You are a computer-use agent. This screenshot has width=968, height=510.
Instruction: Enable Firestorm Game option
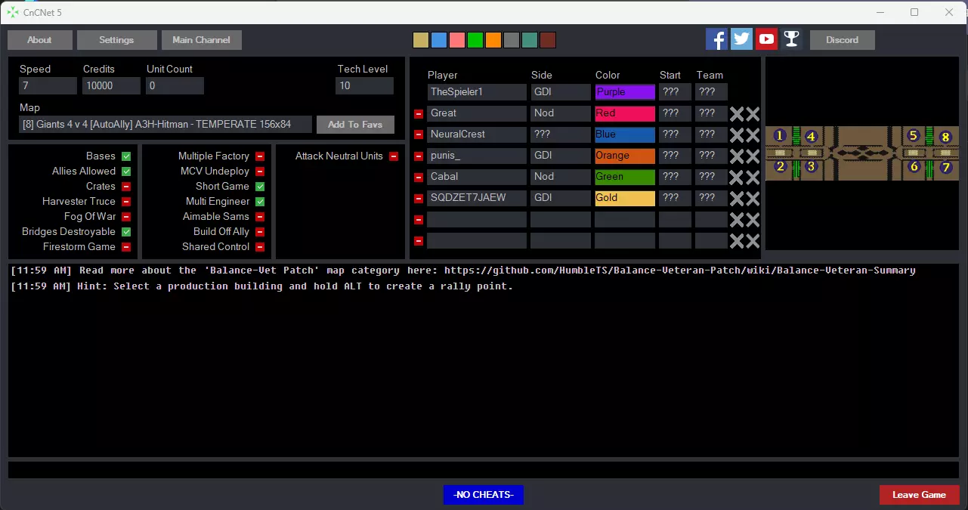coord(126,247)
